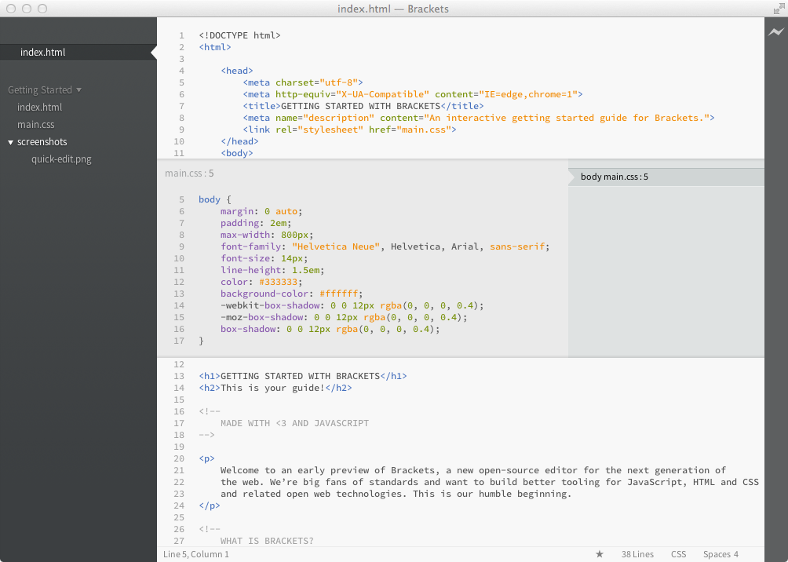Open the 'main.css : 5' inline editor file link
Image resolution: width=788 pixels, height=562 pixels.
coord(189,173)
